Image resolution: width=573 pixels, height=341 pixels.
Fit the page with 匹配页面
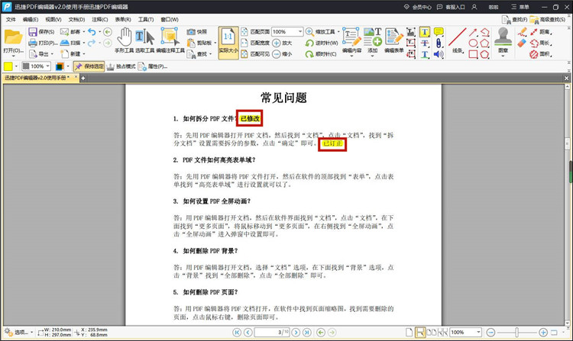[255, 32]
